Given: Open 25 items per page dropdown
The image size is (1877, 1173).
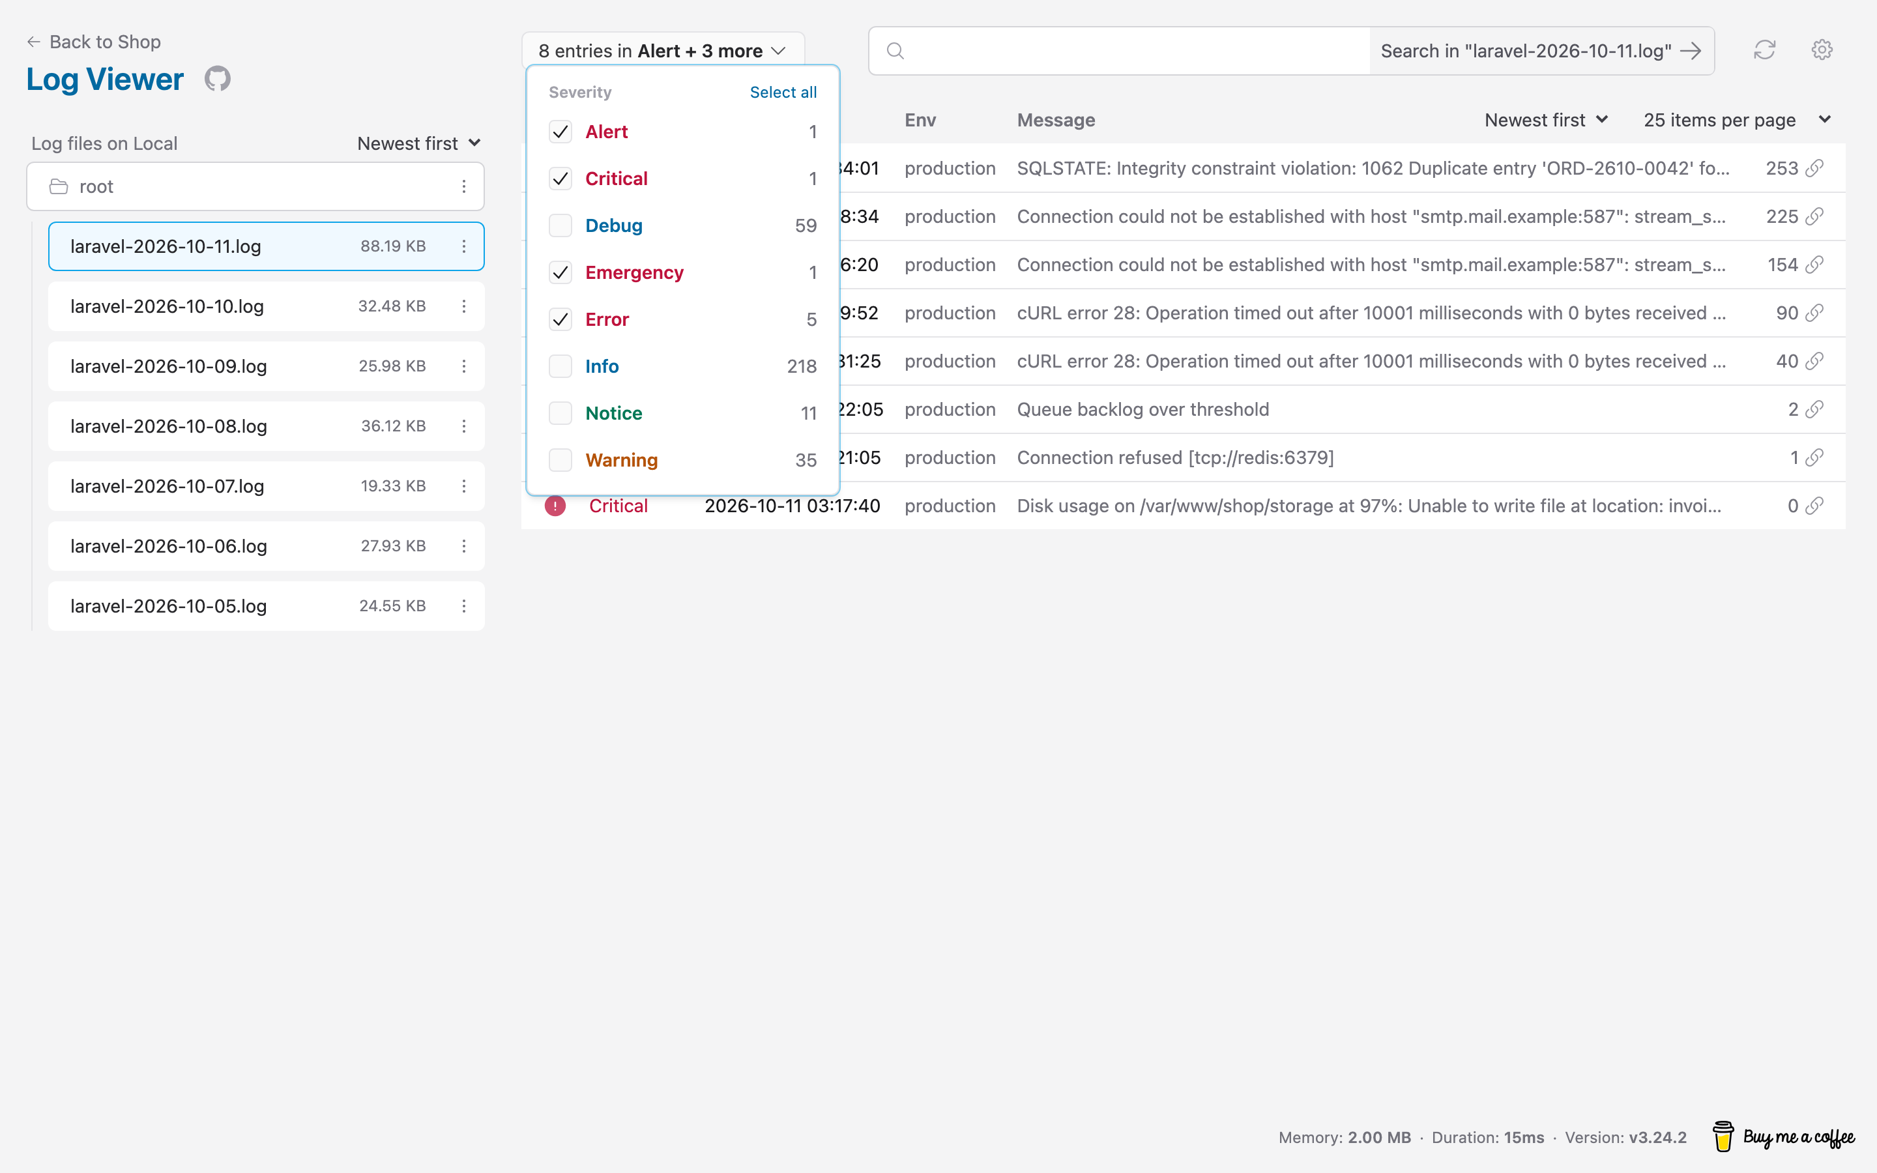Looking at the screenshot, I should [x=1738, y=121].
